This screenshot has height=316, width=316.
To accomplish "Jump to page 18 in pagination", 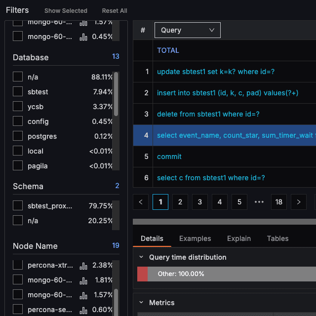I will tap(279, 202).
